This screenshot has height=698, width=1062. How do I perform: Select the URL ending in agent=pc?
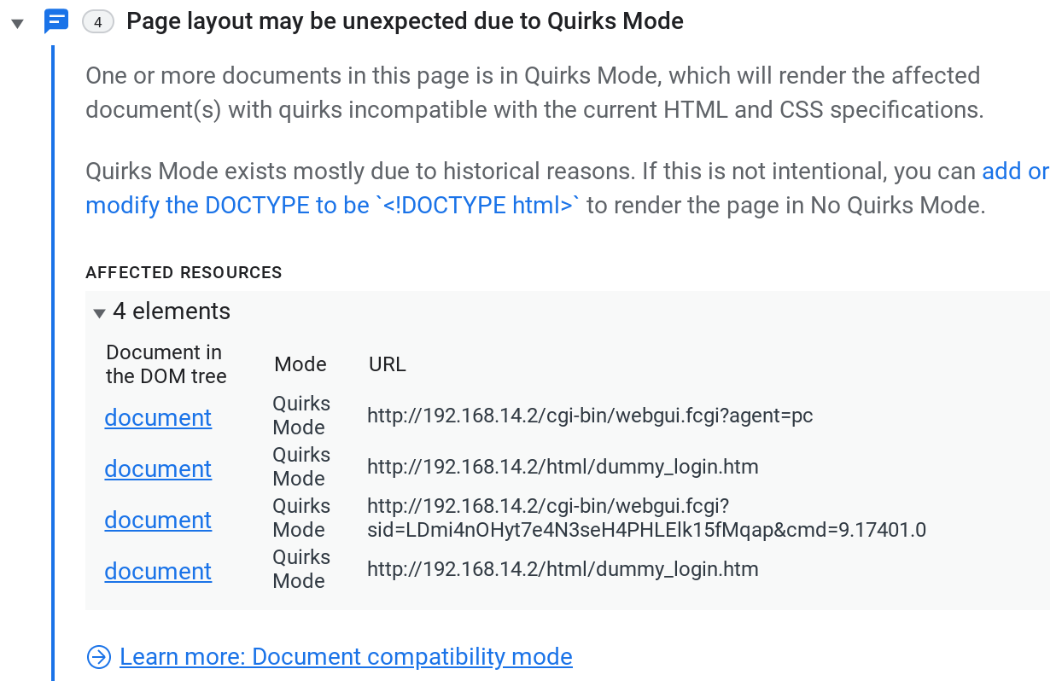click(590, 416)
